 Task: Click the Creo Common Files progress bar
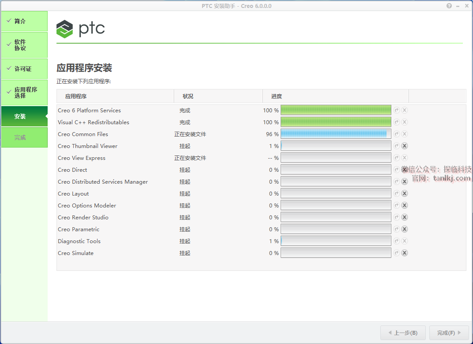coord(336,134)
